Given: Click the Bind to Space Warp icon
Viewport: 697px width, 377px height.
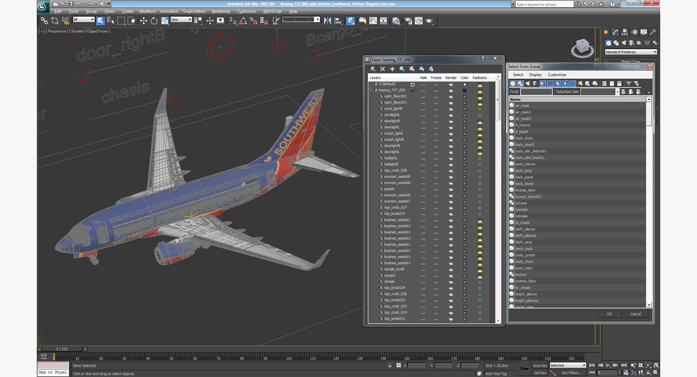Looking at the screenshot, I should 65,21.
